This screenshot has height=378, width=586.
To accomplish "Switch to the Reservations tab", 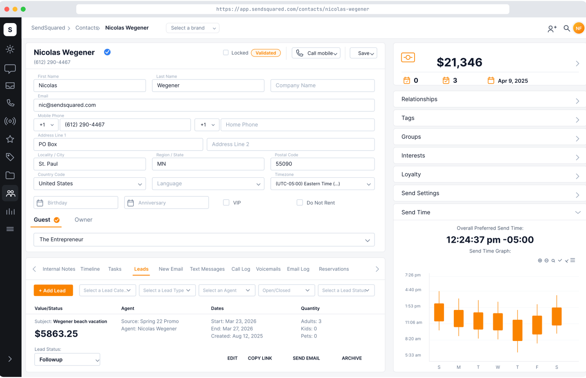I will [x=334, y=269].
